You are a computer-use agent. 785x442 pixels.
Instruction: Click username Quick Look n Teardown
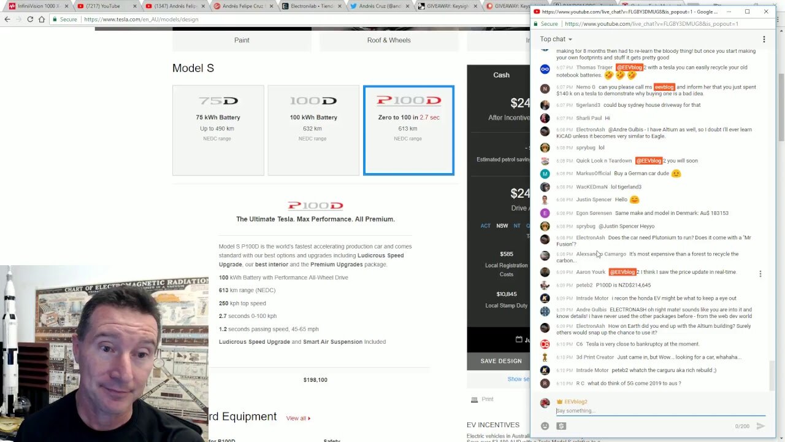pos(603,161)
